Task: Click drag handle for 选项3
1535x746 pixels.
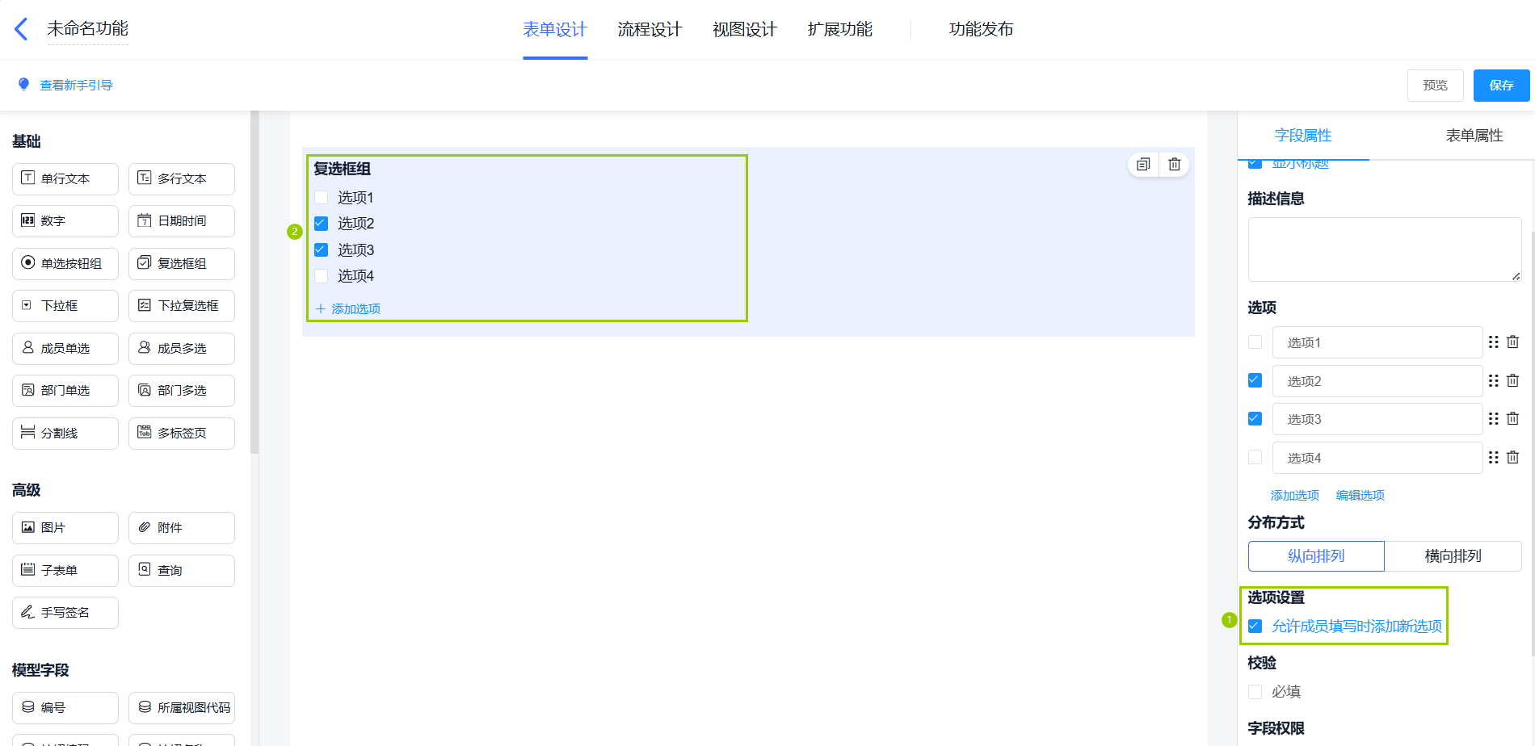Action: coord(1494,419)
